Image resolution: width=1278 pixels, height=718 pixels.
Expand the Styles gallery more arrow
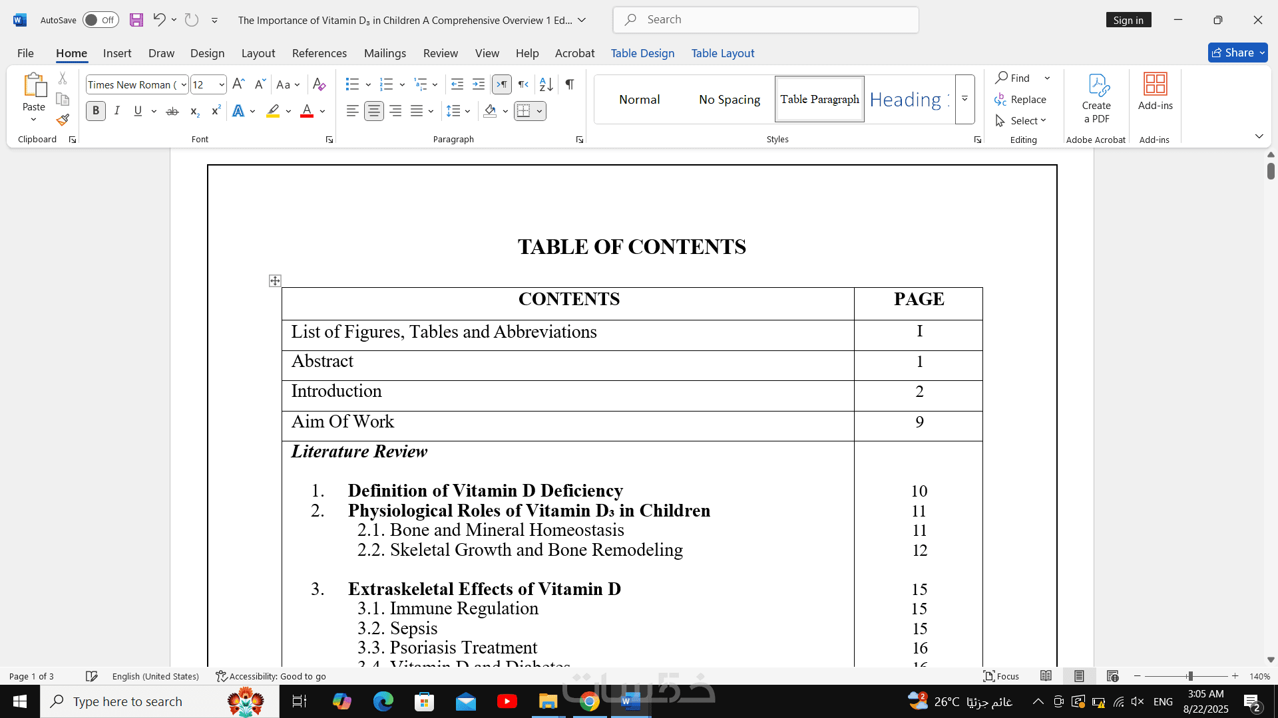coord(964,99)
